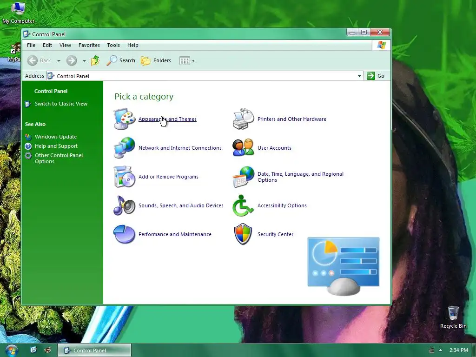The width and height of the screenshot is (476, 357).
Task: Click Printers and Other Hardware link text
Action: click(x=292, y=119)
